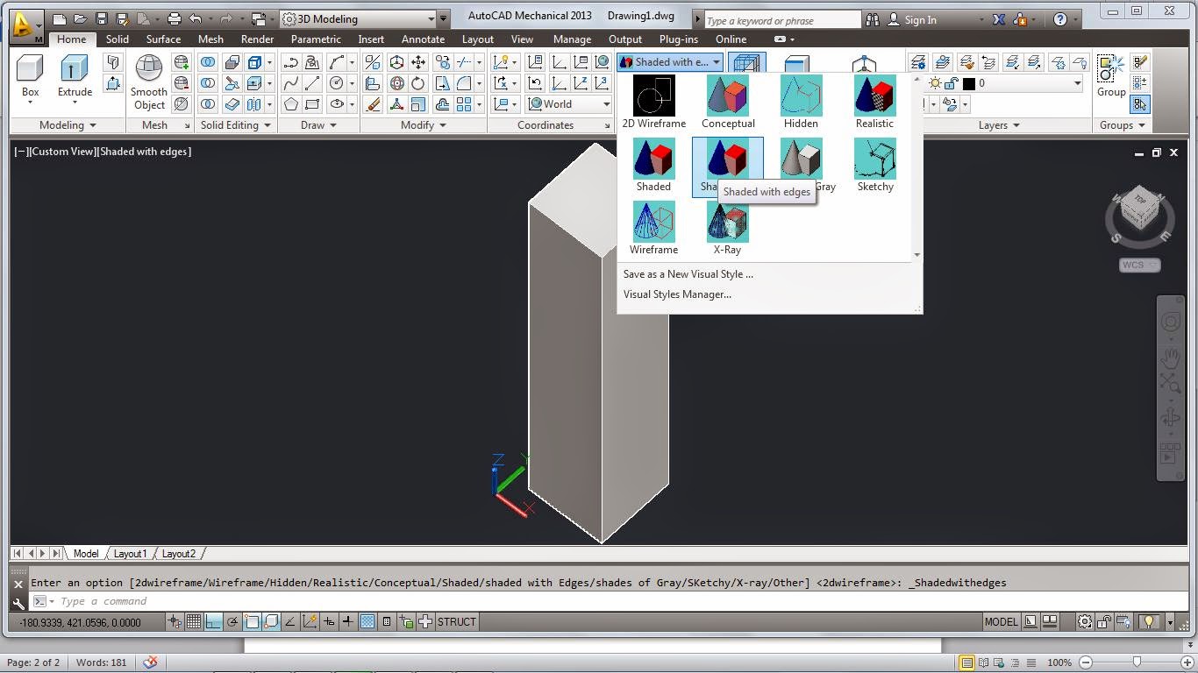Select the Rectangle tool in Draw panel
This screenshot has height=673, width=1198.
point(311,103)
